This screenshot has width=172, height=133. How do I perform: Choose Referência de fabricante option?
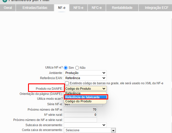[86, 97]
